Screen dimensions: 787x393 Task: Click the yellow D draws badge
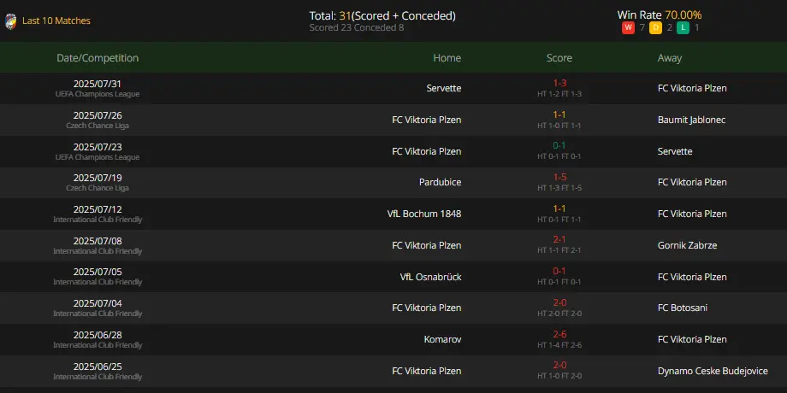point(655,27)
